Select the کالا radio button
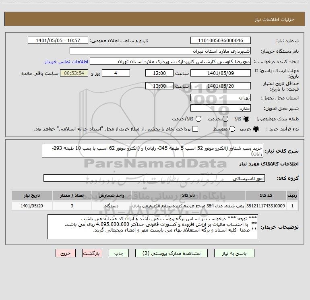The width and height of the screenshot is (310, 300). tap(246, 119)
